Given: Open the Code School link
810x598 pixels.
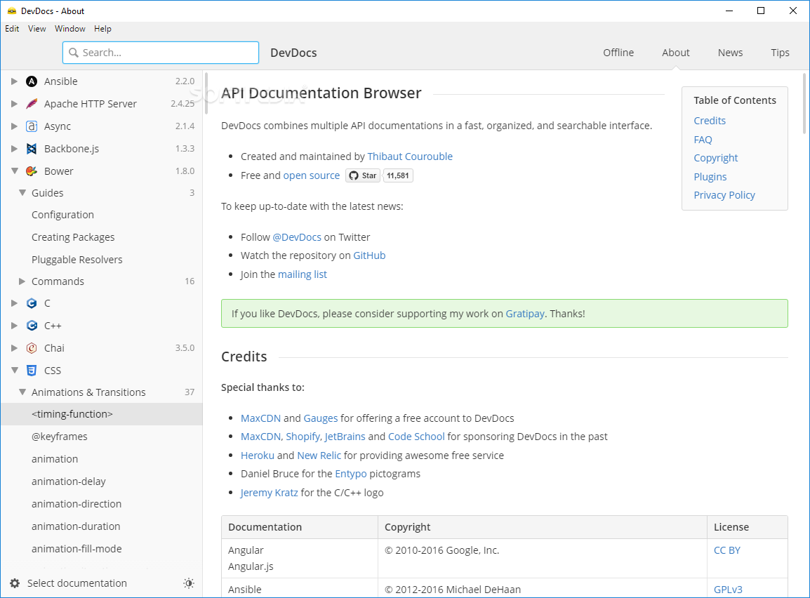Looking at the screenshot, I should tap(416, 437).
